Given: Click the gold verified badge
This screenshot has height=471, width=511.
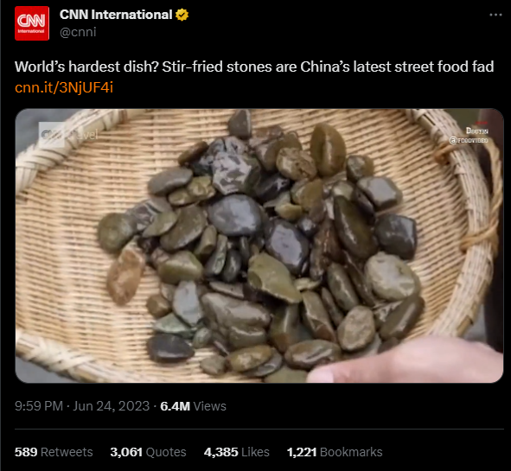Looking at the screenshot, I should click(x=182, y=15).
